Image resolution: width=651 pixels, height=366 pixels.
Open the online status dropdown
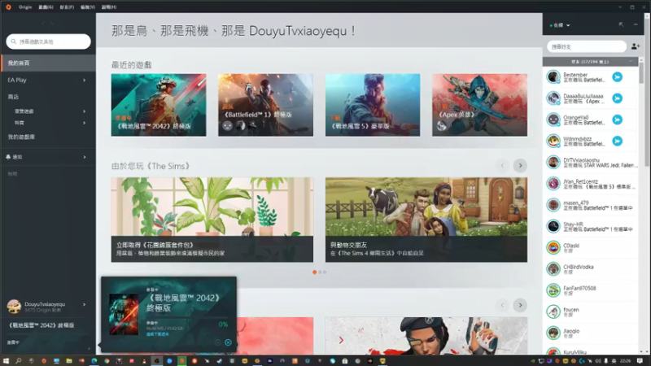560,25
